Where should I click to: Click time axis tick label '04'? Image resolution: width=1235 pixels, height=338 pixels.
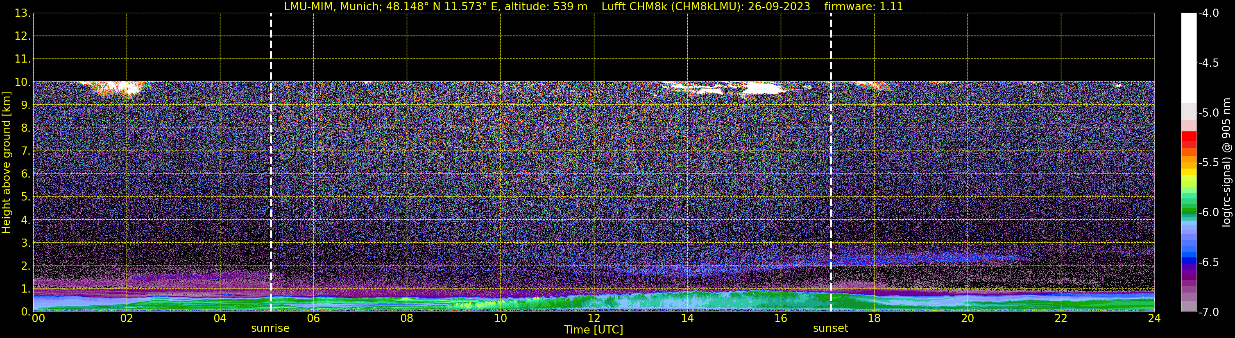pos(220,318)
